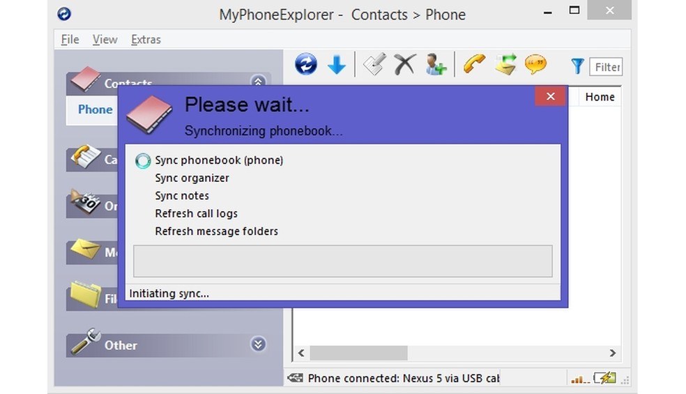
Task: Click the Sync phonebook (phone) step
Action: click(x=219, y=160)
